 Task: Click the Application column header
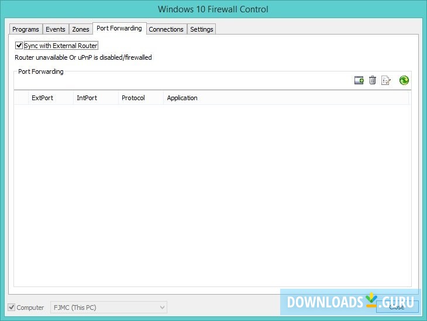pos(286,98)
